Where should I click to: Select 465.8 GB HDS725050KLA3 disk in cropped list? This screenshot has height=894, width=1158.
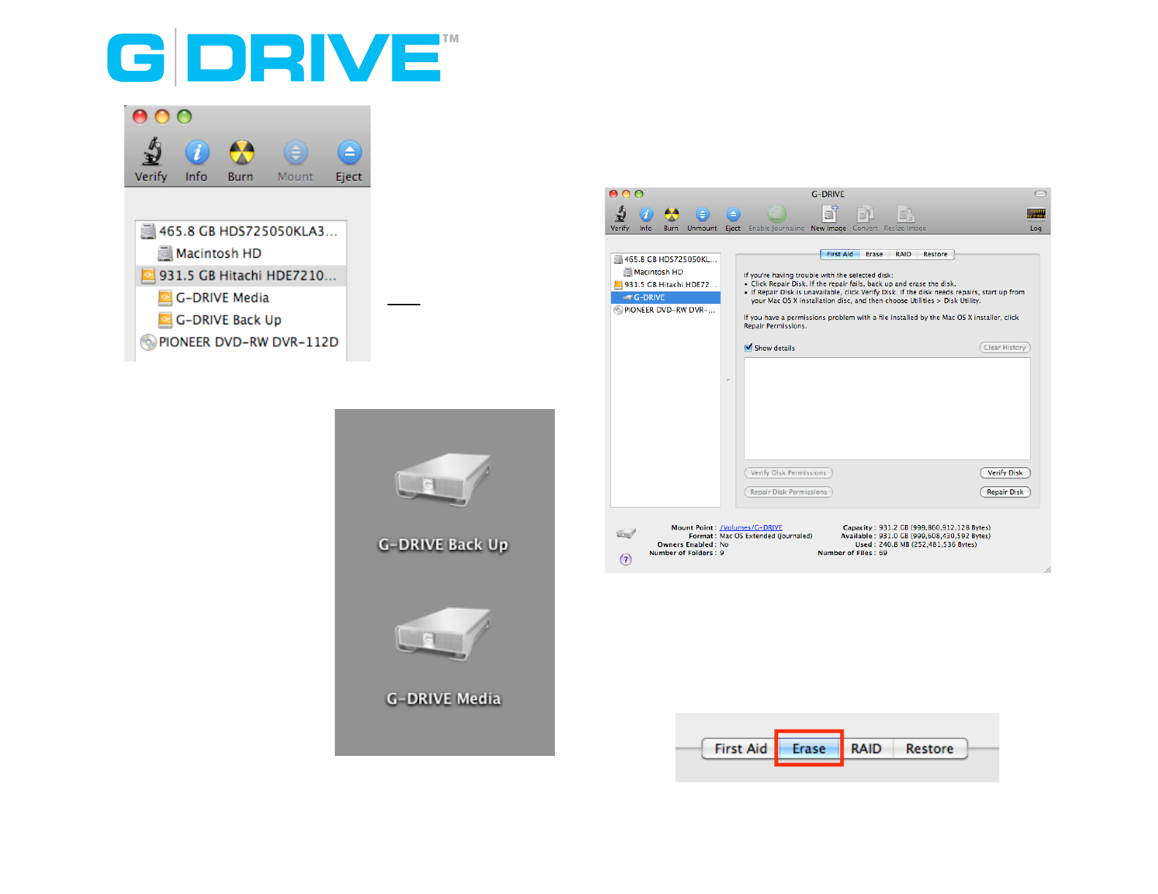tap(241, 231)
